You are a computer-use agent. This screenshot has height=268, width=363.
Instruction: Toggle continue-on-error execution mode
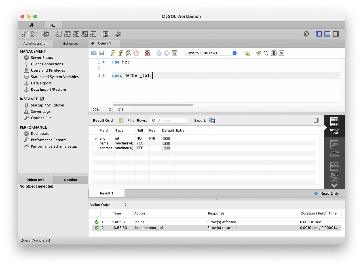tap(147, 53)
